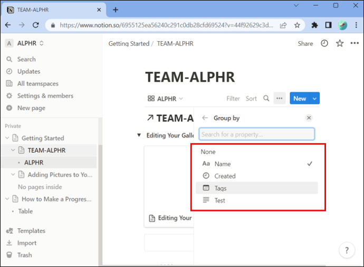Click the database search magnifier icon

pos(266,99)
